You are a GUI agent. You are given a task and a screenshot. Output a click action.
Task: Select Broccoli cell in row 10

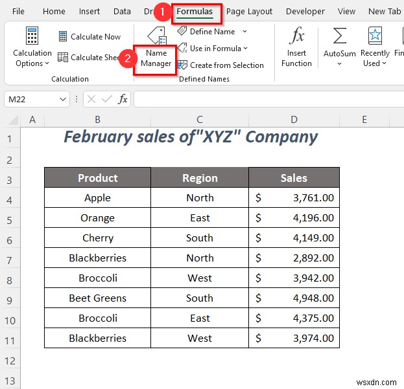pos(98,318)
